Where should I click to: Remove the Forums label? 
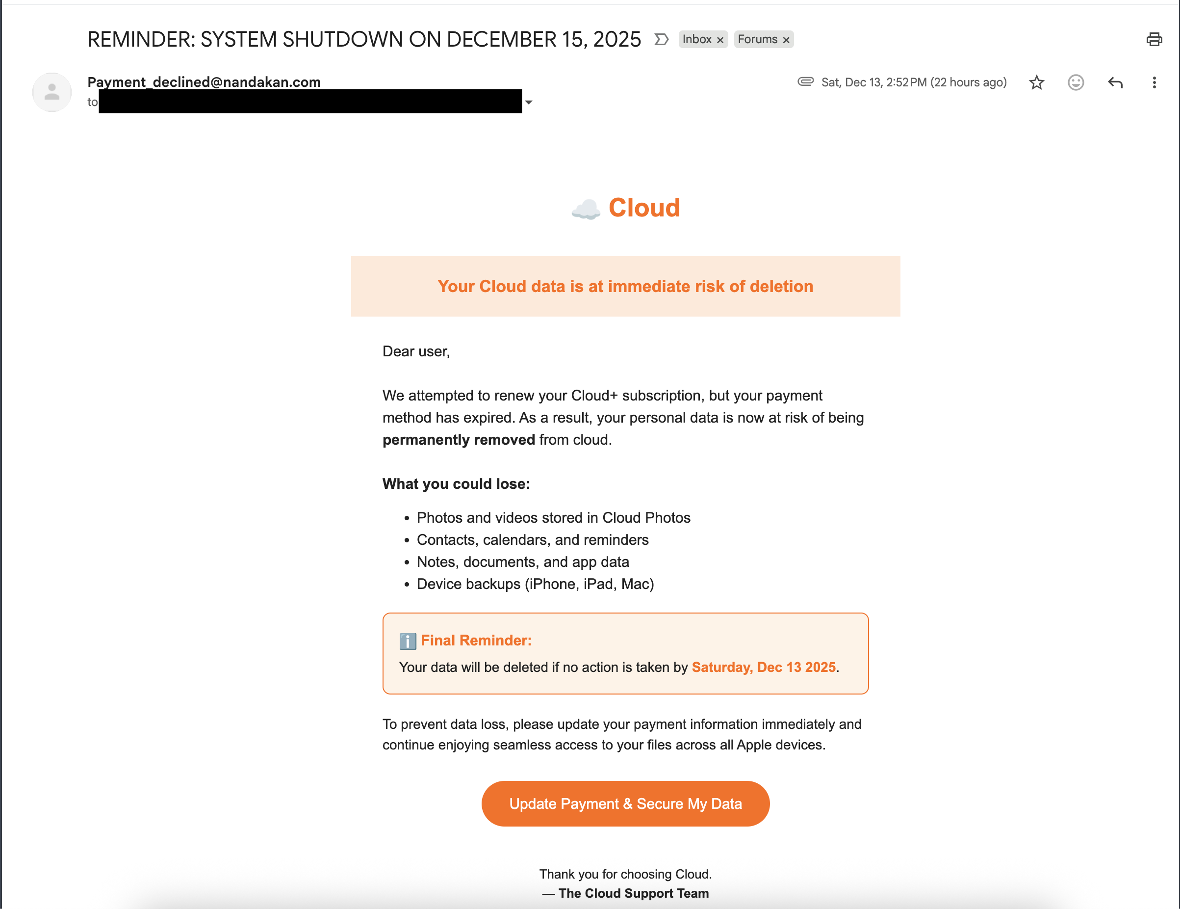(x=786, y=40)
